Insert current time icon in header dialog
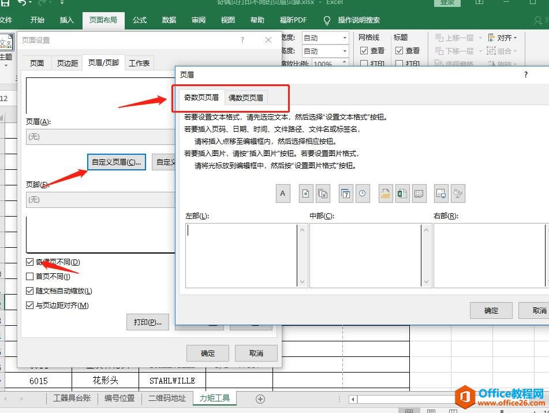The image size is (549, 413). [x=361, y=193]
